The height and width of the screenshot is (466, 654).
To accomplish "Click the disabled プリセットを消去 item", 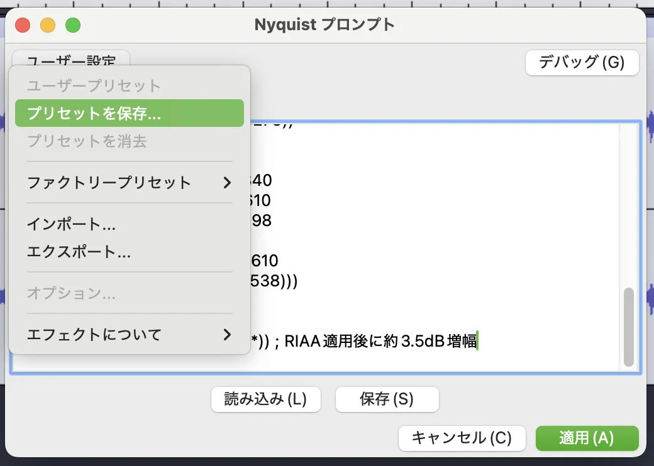I will tap(87, 141).
